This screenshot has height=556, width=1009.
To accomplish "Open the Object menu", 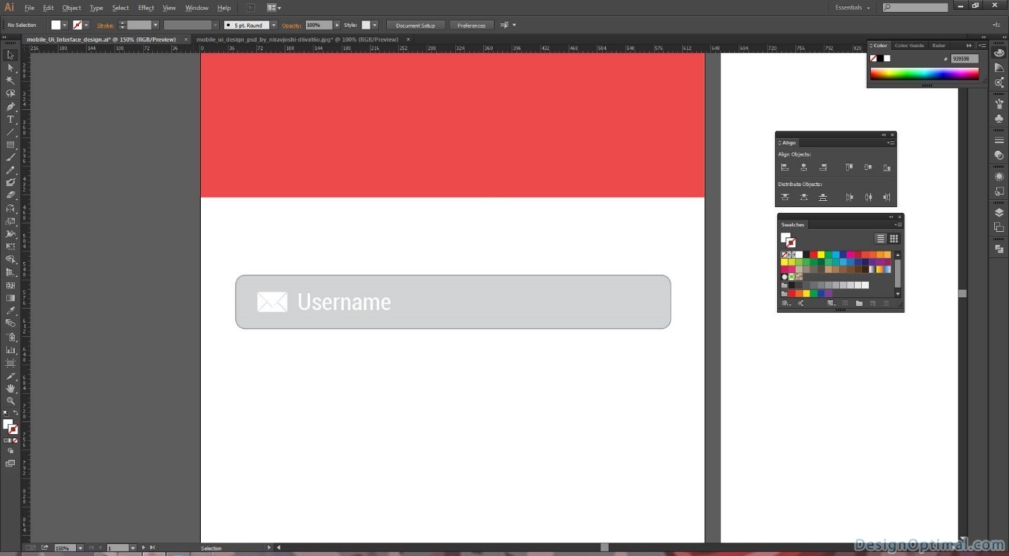I will (x=71, y=8).
